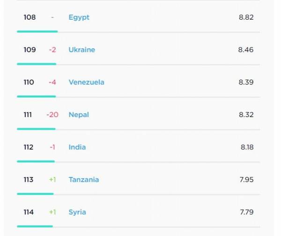Click the -20 rank change for Nepal
Image resolution: width=281 pixels, height=236 pixels.
pyautogui.click(x=52, y=115)
